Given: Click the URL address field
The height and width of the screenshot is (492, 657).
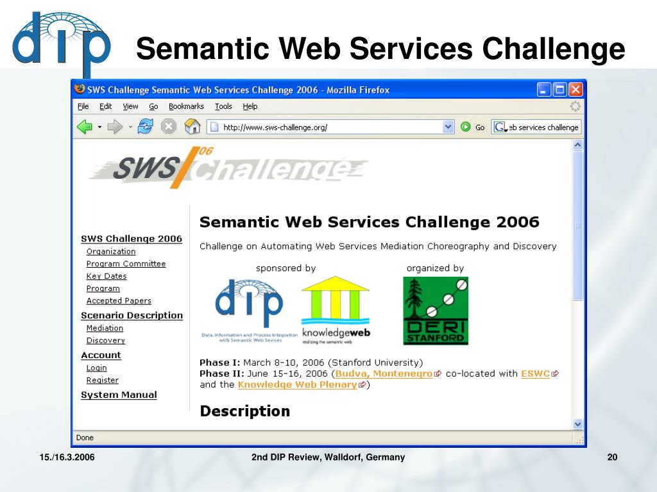Looking at the screenshot, I should 330,127.
